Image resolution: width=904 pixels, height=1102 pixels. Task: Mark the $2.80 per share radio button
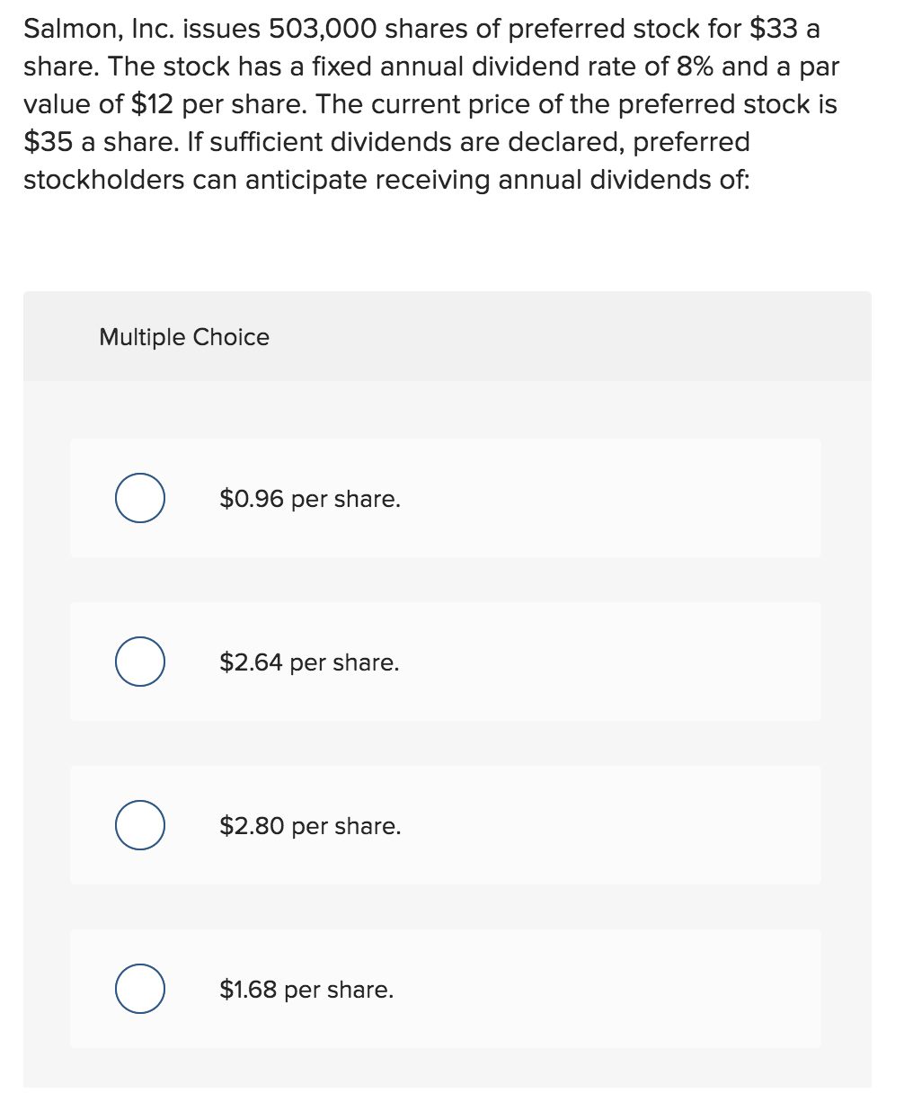(139, 826)
